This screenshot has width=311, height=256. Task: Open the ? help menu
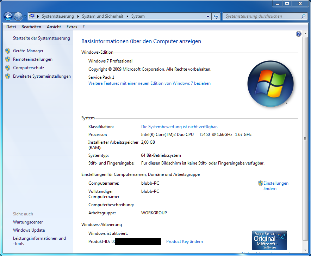point(84,27)
